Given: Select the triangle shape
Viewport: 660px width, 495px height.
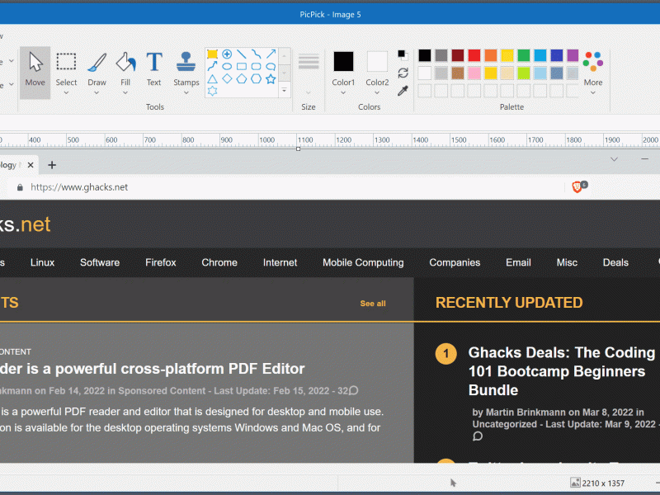Looking at the screenshot, I should [213, 78].
